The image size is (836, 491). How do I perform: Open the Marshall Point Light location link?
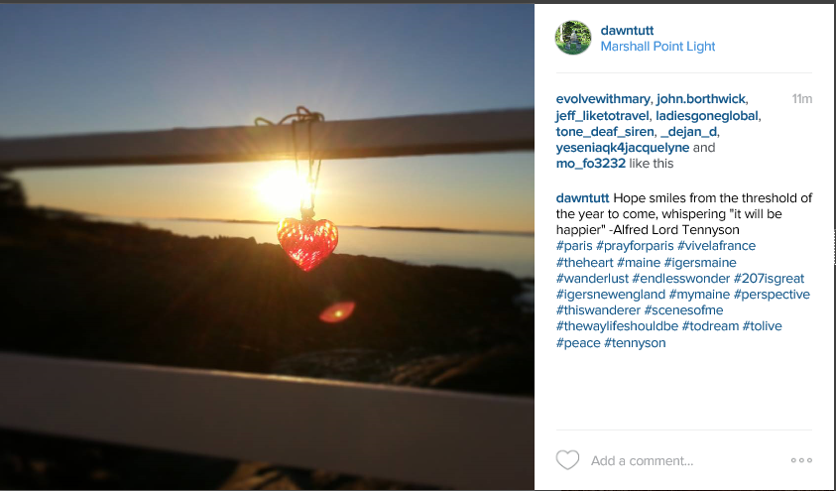(x=657, y=47)
